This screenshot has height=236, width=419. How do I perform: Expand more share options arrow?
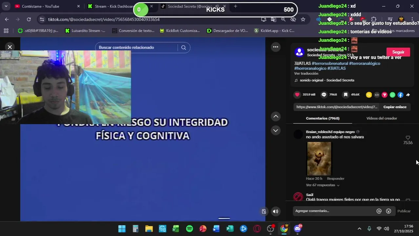[x=408, y=95]
